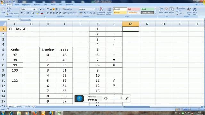The image size is (205, 115).
Task: Click the Office button logo
Action: [x=2, y=3]
